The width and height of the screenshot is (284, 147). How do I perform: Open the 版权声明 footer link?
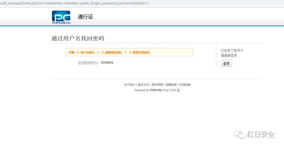pyautogui.click(x=157, y=85)
